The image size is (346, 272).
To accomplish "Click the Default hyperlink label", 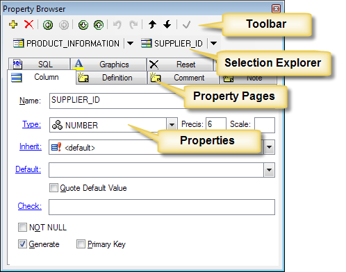I will (x=28, y=169).
